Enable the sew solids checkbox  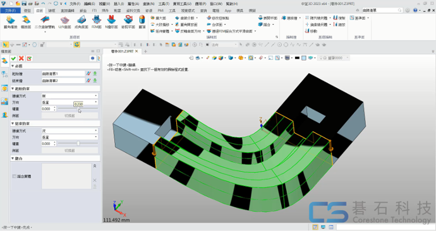point(15,176)
